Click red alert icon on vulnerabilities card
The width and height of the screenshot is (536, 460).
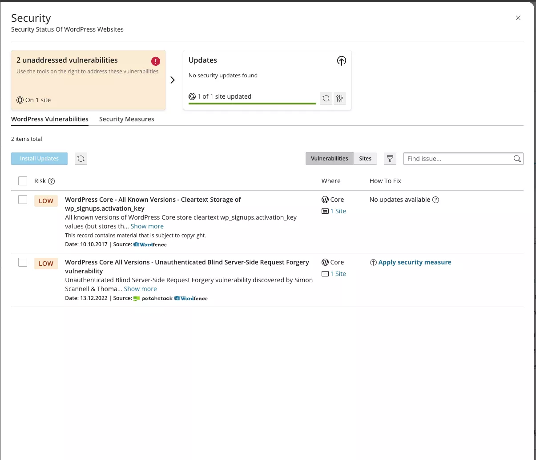click(x=156, y=61)
